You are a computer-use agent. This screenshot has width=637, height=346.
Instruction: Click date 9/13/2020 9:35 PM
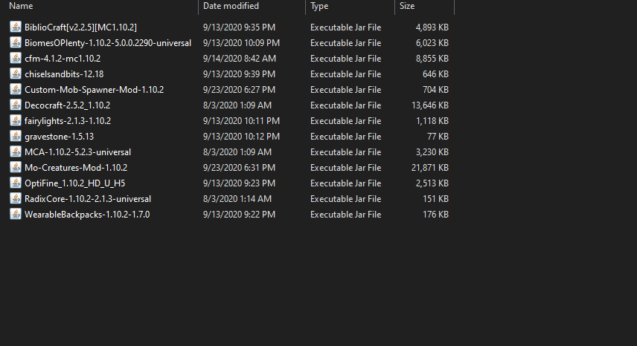tap(240, 27)
